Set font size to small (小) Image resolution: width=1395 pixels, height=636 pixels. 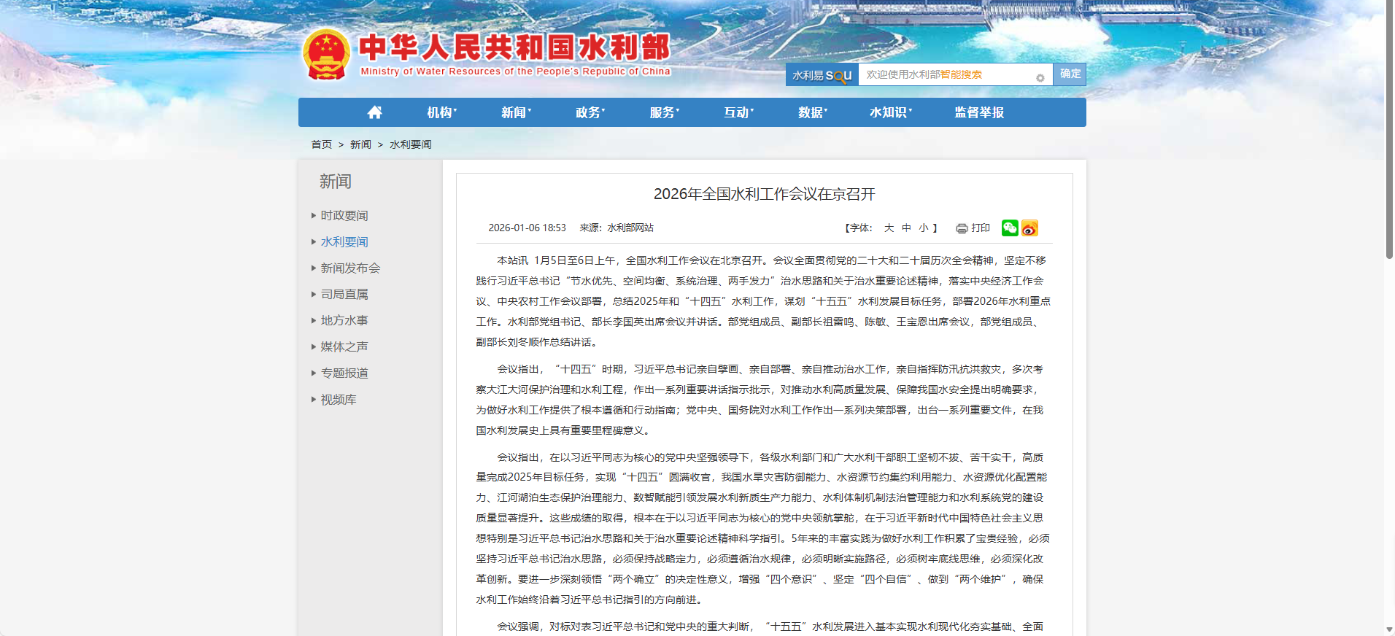[x=924, y=228]
